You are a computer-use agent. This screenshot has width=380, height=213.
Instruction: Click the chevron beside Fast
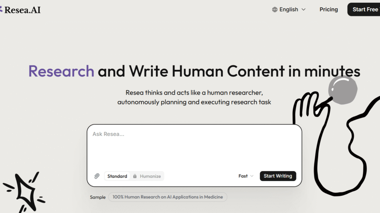pyautogui.click(x=252, y=176)
